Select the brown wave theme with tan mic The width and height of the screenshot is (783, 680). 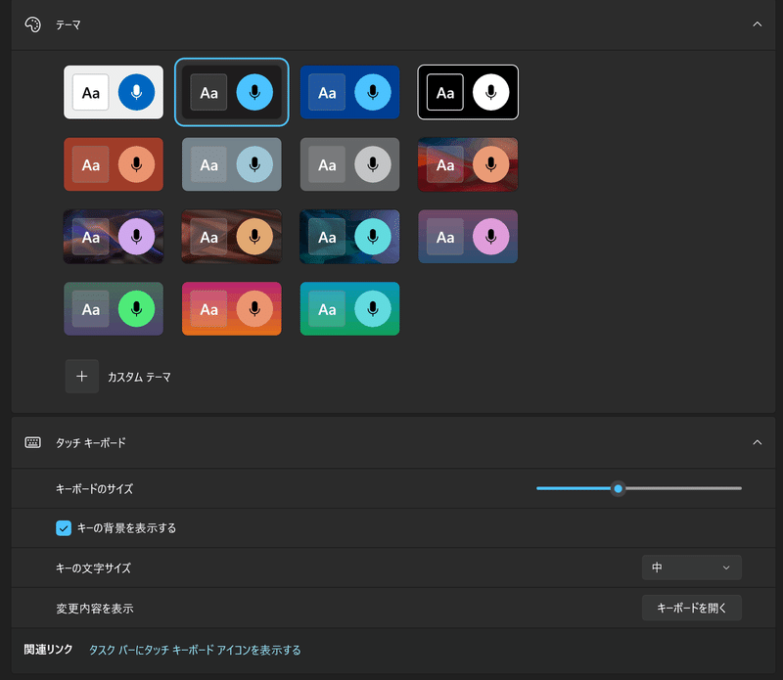pos(232,237)
